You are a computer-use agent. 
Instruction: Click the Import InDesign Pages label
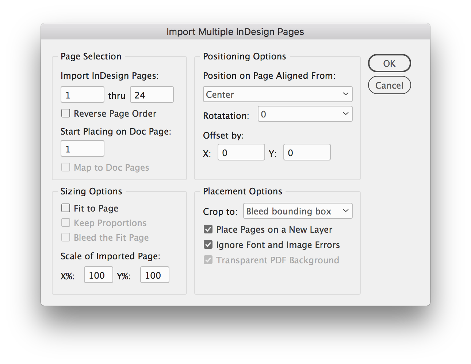point(110,75)
